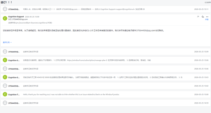Click Cognition Support avatar in the open email
Image resolution: width=211 pixels, height=113 pixels.
click(x=5, y=18)
